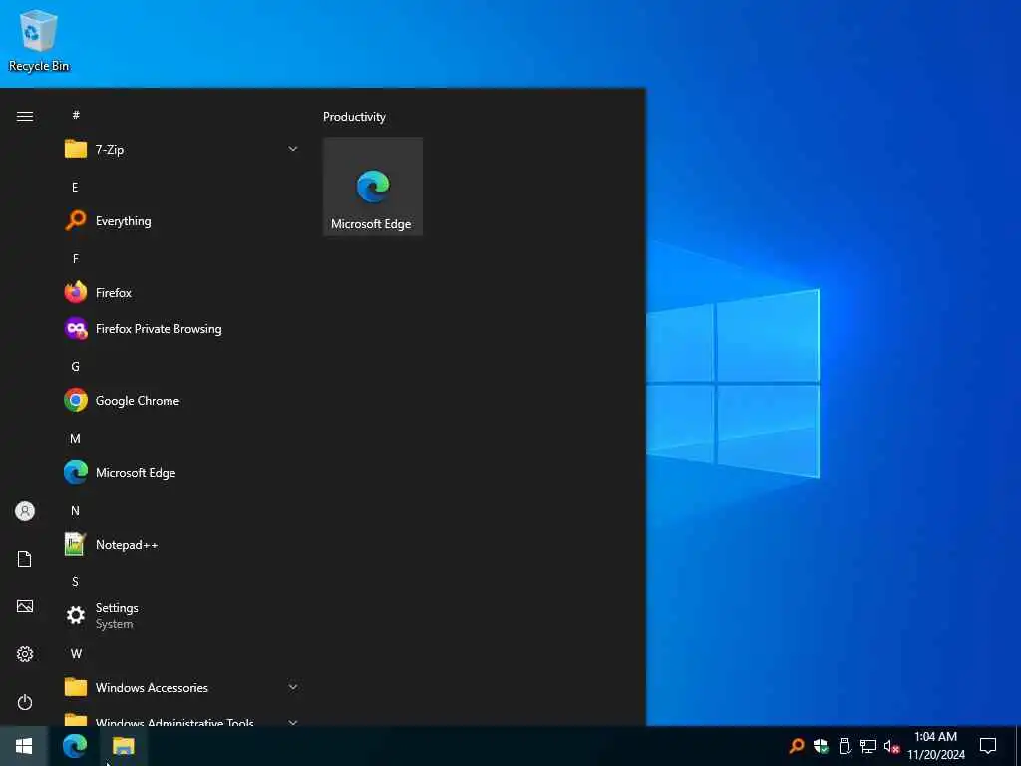Expand Windows Administrative Tools chevron

coord(292,722)
